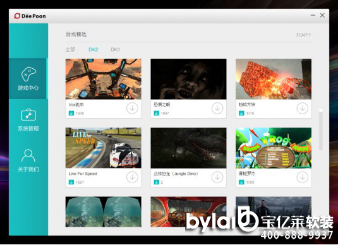
Task: Open the red car interior thumbnail
Action: tap(189, 212)
